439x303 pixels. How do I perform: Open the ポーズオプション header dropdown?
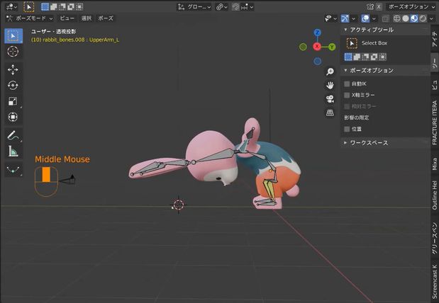411,6
